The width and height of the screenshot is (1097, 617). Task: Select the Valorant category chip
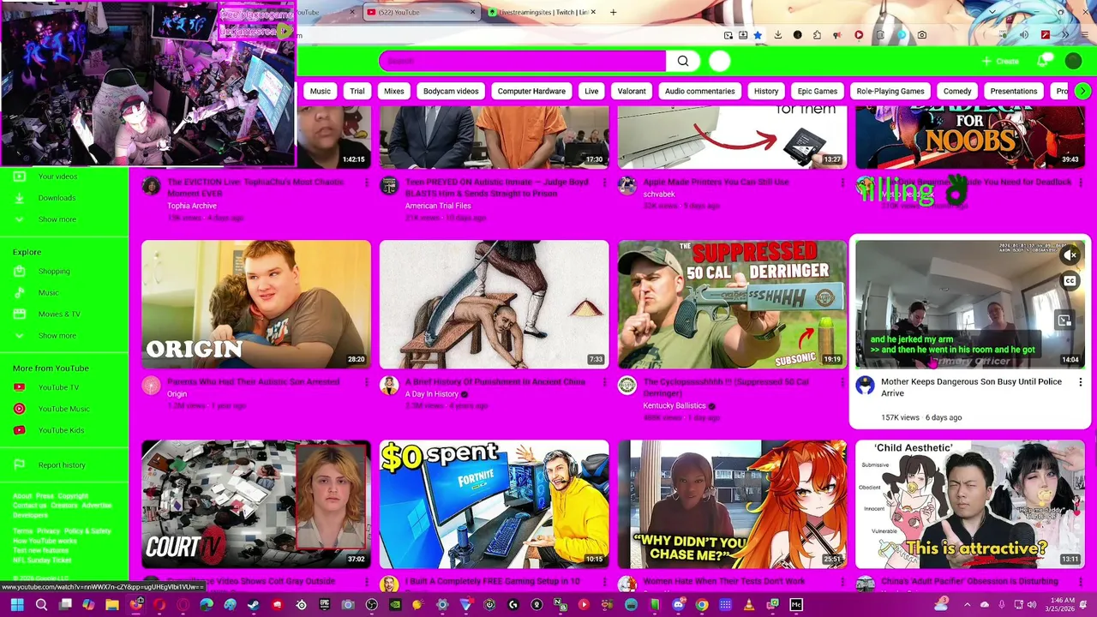pos(632,91)
